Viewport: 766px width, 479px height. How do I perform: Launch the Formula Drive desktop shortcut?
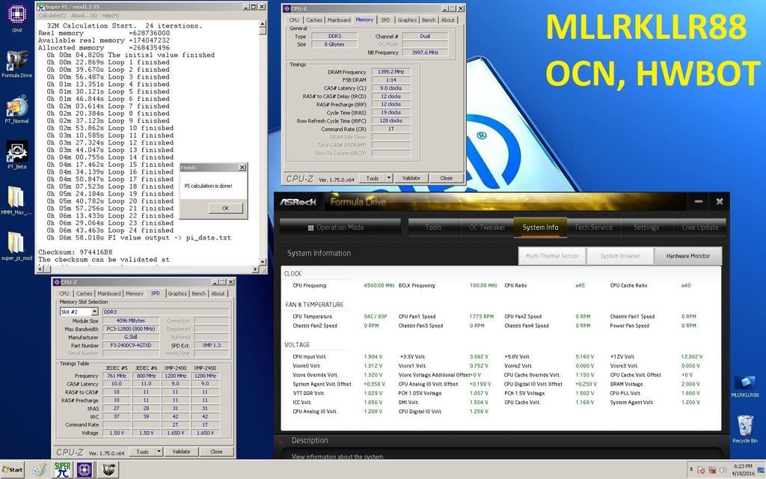click(x=16, y=62)
